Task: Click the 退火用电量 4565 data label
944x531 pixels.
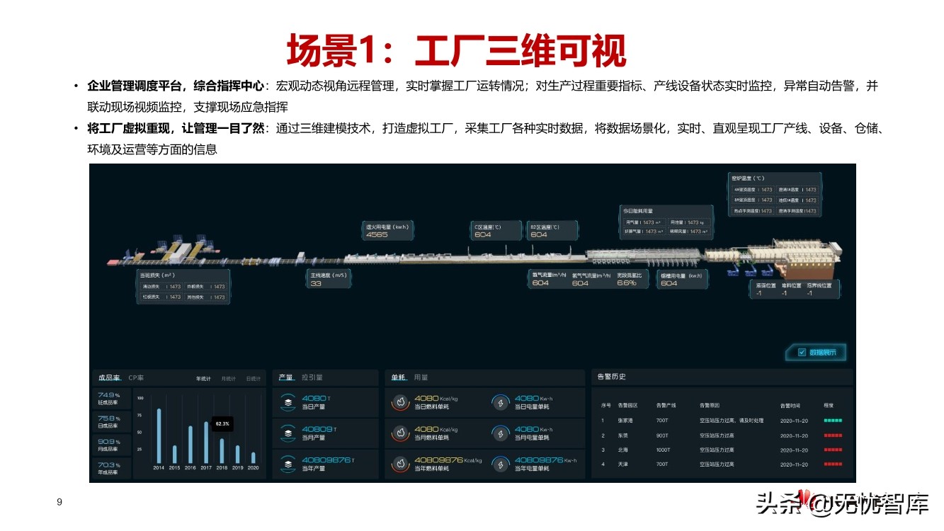Action: 389,231
